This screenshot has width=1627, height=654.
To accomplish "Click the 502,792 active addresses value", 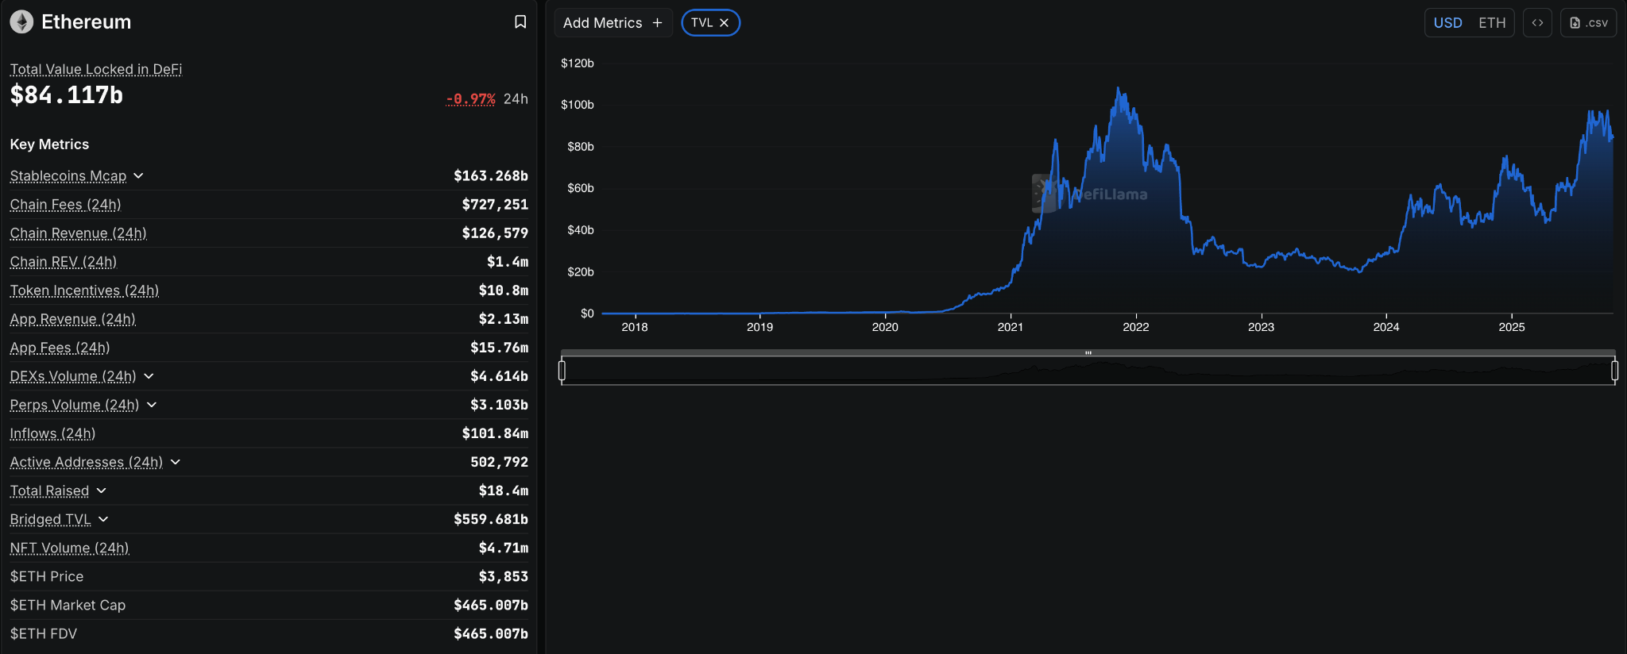I will [500, 462].
